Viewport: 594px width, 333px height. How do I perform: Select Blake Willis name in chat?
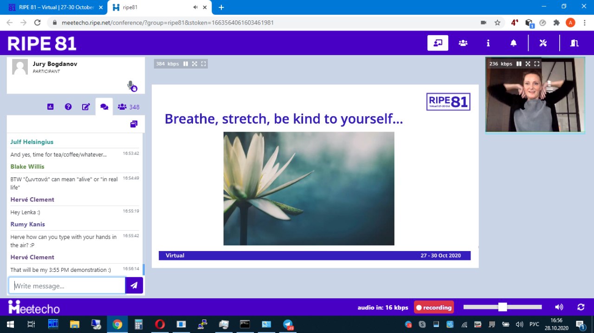pyautogui.click(x=27, y=166)
